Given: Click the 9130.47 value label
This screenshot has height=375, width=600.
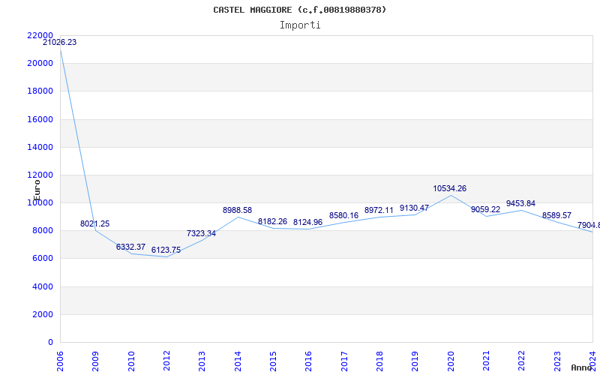Looking at the screenshot, I should (414, 208).
